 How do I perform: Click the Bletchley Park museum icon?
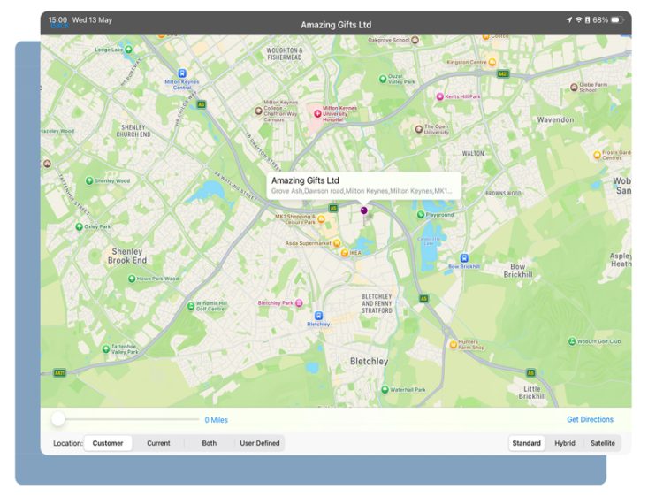click(299, 303)
